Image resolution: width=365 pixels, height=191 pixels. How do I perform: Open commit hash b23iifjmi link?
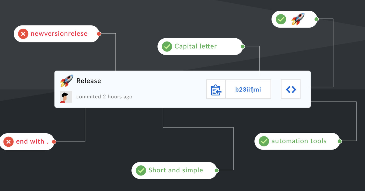click(x=248, y=89)
